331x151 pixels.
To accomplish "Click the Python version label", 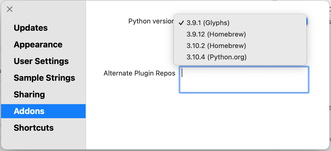I will [x=151, y=21].
